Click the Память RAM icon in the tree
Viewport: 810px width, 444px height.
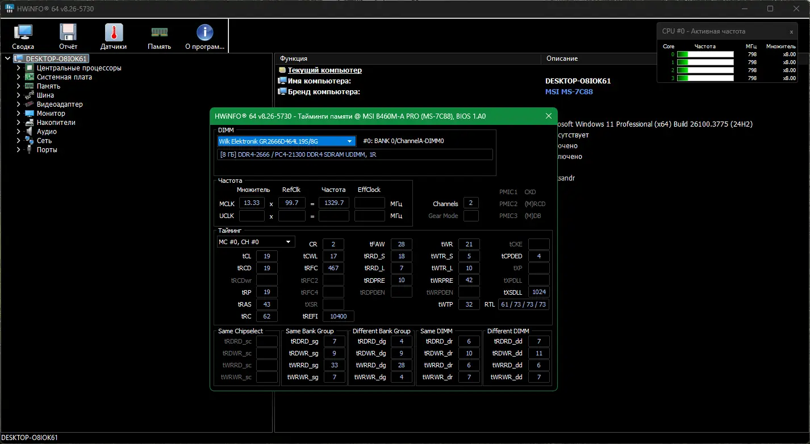coord(30,86)
